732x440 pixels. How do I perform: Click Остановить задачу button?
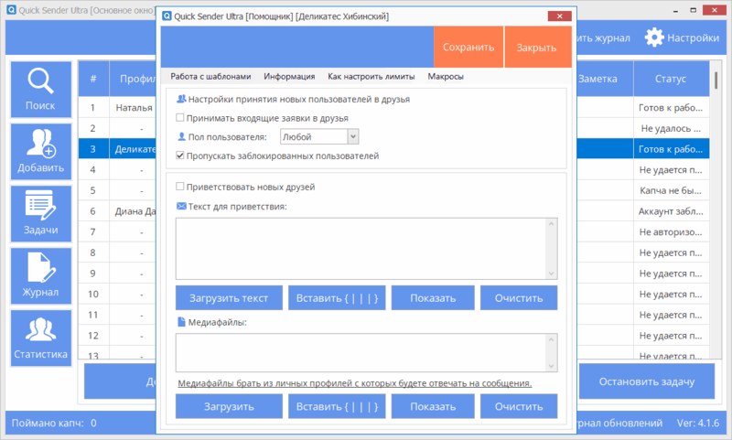click(647, 381)
